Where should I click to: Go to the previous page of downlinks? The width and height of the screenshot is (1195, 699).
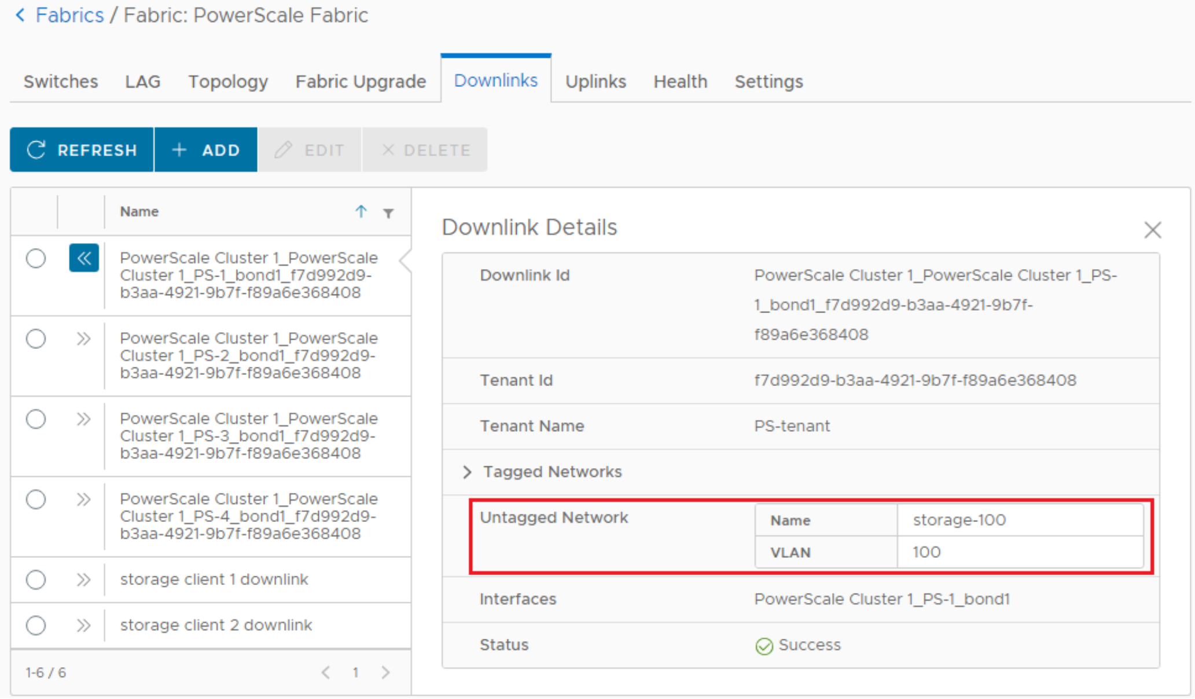[x=326, y=672]
